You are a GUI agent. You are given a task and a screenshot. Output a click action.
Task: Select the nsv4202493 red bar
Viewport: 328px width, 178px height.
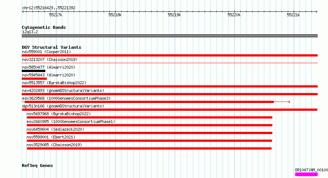point(170,94)
